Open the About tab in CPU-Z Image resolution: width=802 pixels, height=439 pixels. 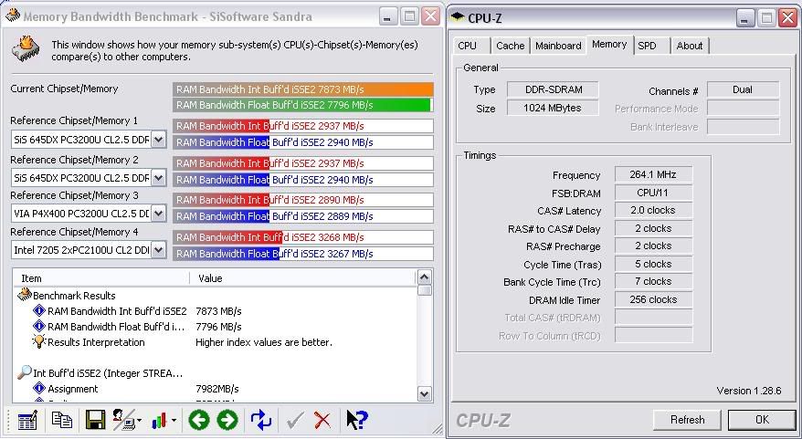tap(690, 46)
